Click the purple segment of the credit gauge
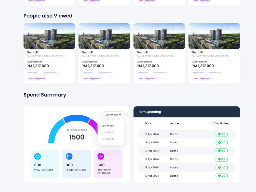The image size is (256, 192). (x=93, y=125)
